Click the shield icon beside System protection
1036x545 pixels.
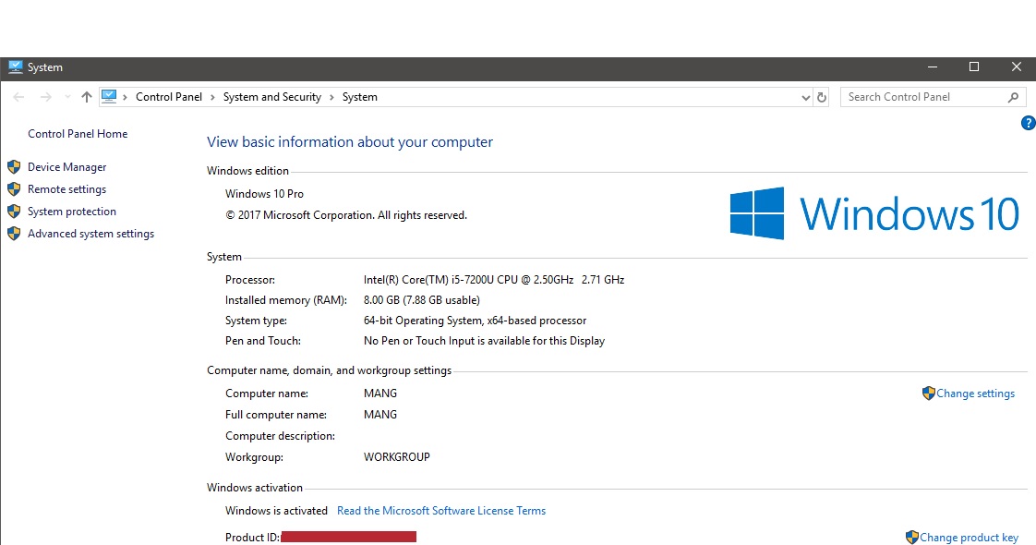(14, 212)
